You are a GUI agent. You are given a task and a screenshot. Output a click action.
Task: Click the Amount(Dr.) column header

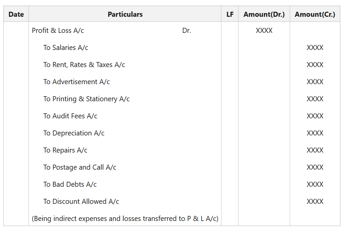264,14
